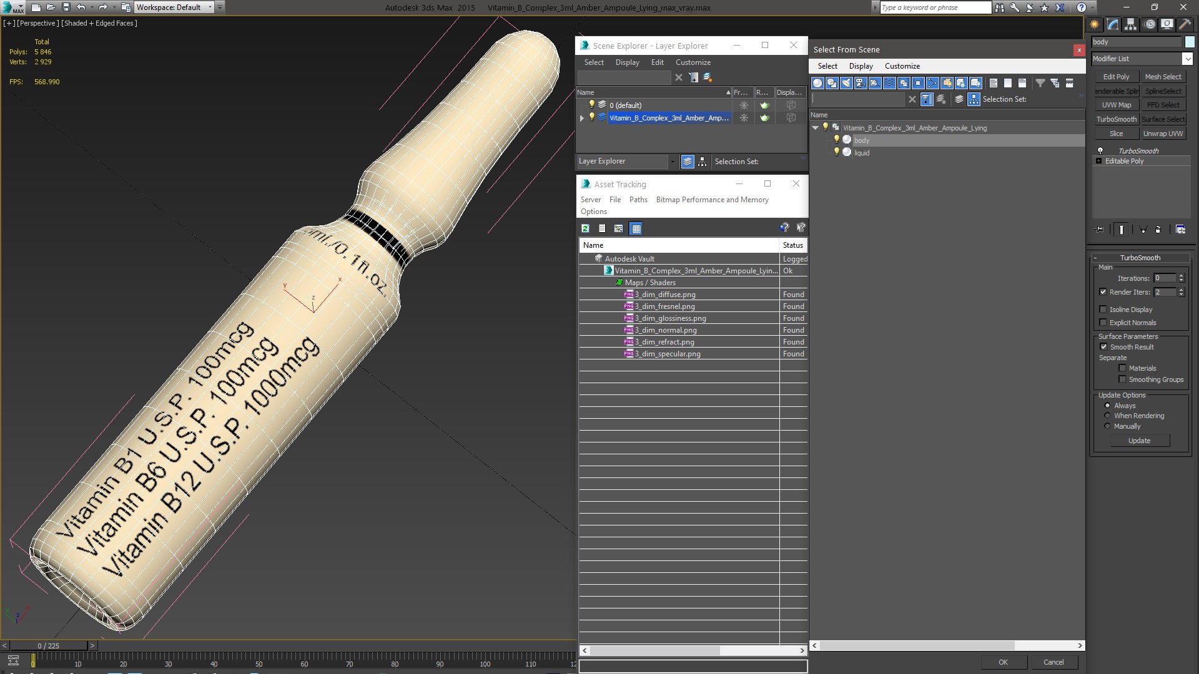Clear the Select From Scene search filter

[912, 99]
